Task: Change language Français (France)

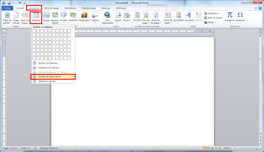Action: point(48,148)
